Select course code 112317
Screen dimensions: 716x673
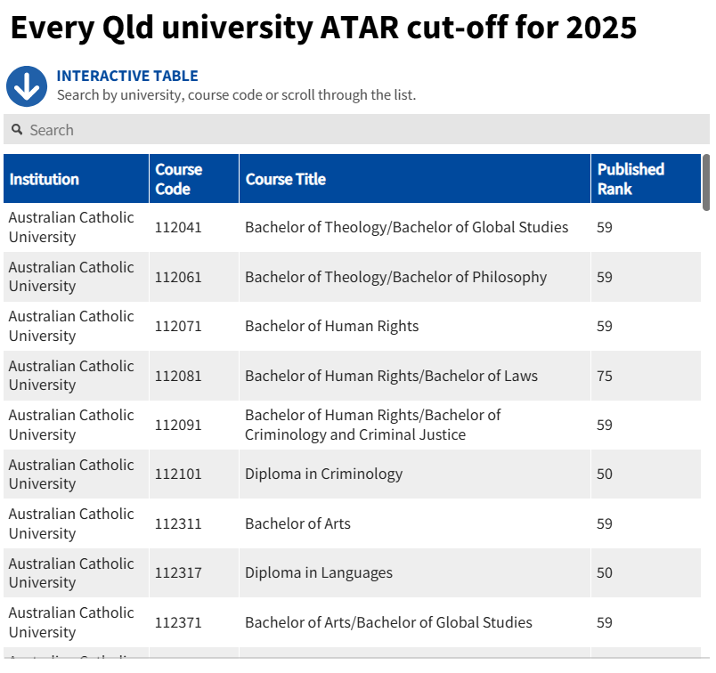pyautogui.click(x=178, y=573)
